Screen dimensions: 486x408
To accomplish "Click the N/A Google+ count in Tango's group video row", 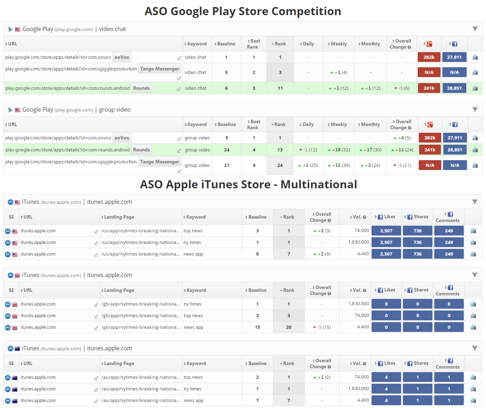I will point(430,165).
